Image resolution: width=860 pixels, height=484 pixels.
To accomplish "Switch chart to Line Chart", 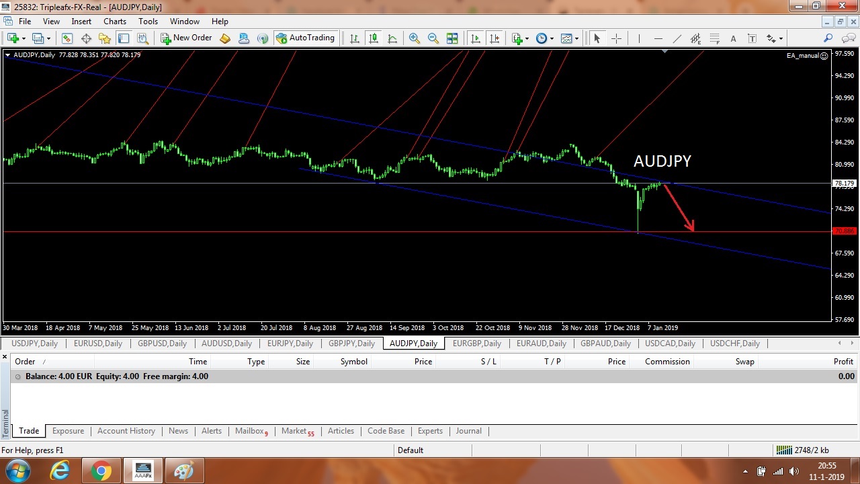I will (392, 38).
